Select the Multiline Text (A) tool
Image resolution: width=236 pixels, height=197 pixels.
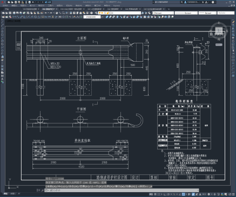pyautogui.click(x=2, y=79)
